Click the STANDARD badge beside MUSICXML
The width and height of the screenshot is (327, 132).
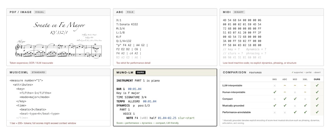(38, 72)
